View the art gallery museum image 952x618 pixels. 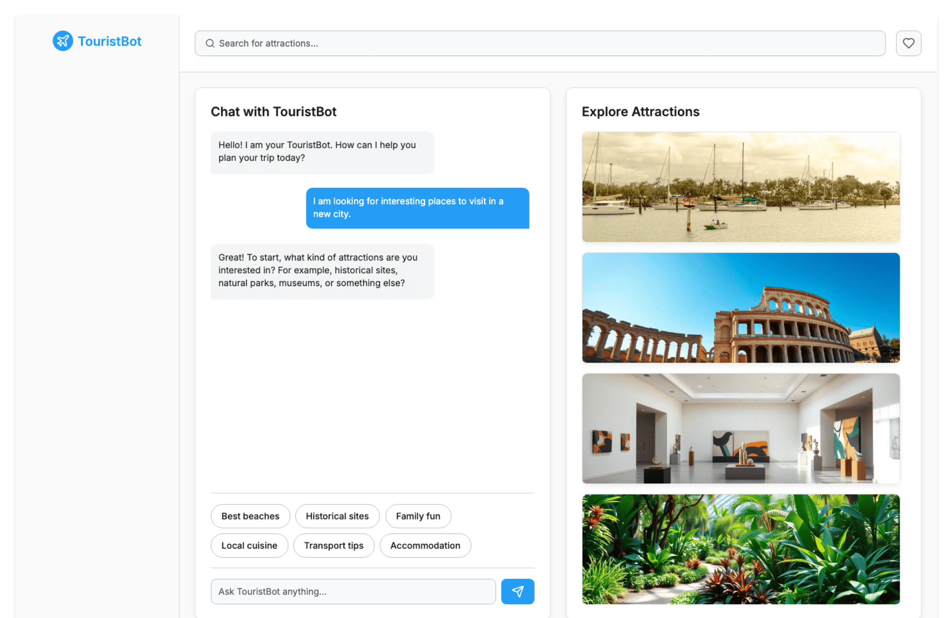[x=741, y=428]
